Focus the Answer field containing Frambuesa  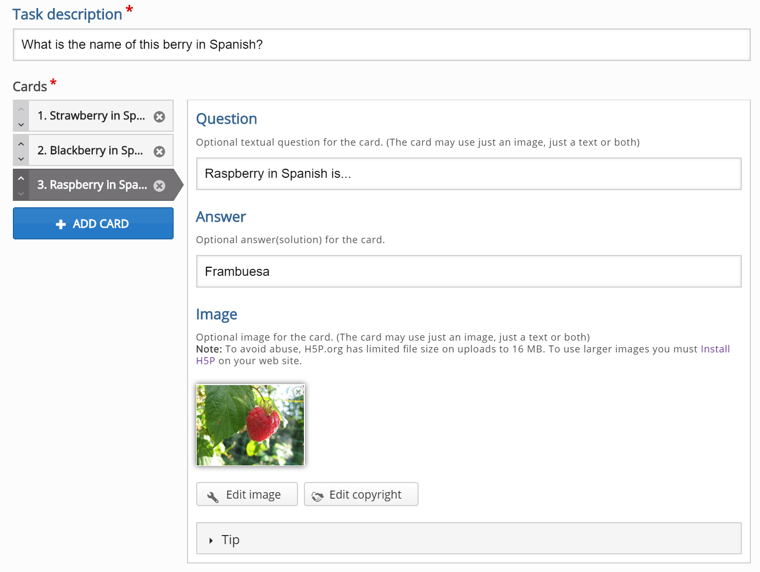pyautogui.click(x=469, y=272)
